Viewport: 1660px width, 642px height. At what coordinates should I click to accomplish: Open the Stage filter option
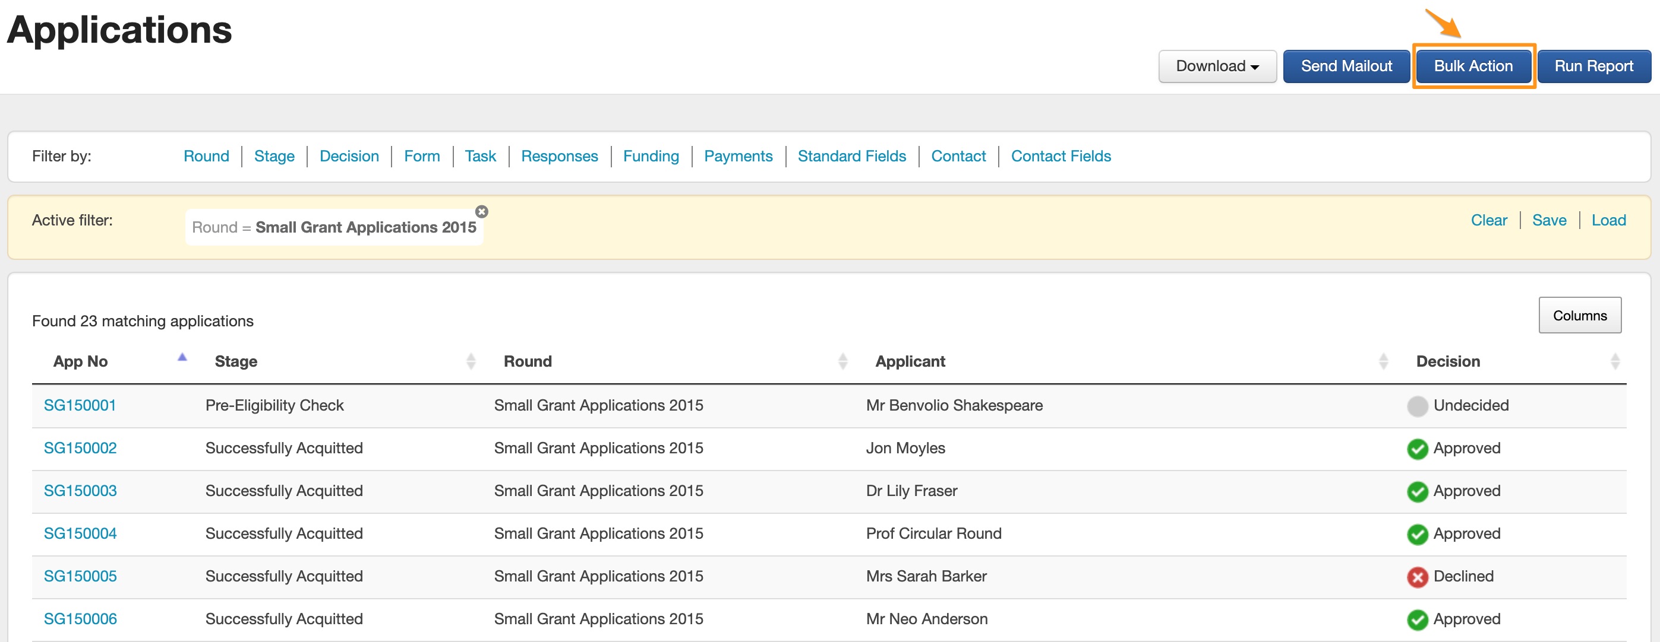click(x=274, y=156)
